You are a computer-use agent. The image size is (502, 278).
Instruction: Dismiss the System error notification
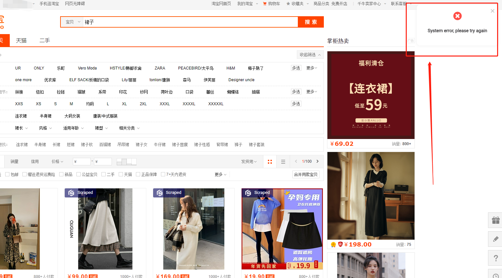tap(492, 11)
